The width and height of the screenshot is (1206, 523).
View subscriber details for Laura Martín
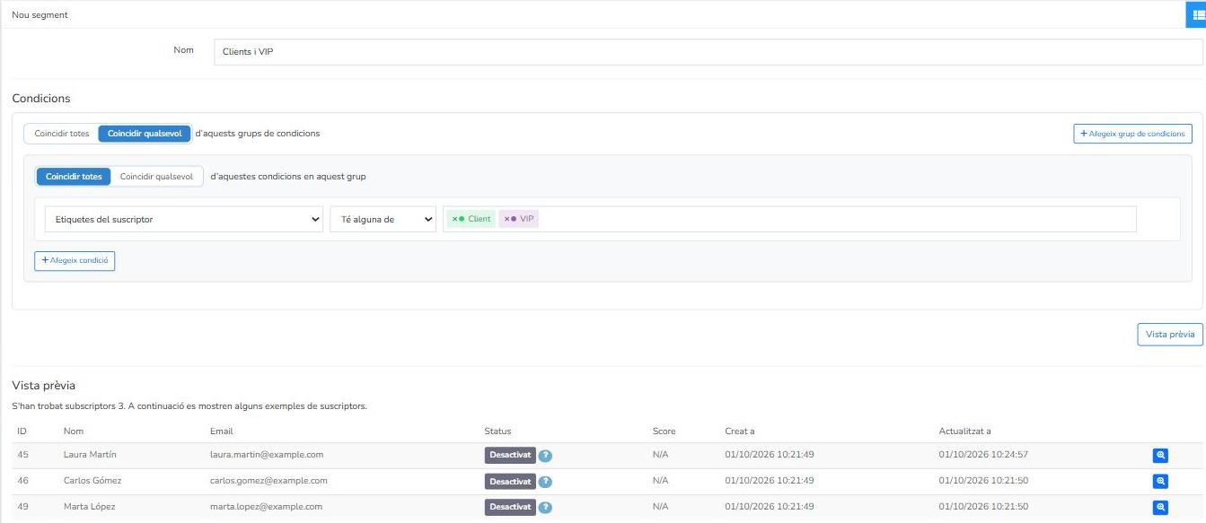tap(1160, 456)
